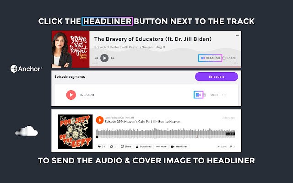
Task: Click the title The Bravery of Educators
Action: coord(153,39)
